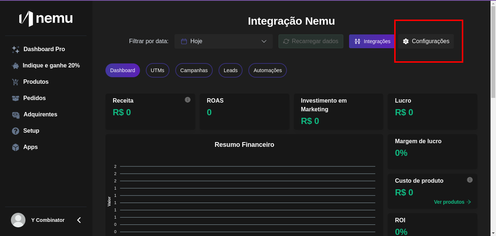Click the Integração Nemu page heading
The height and width of the screenshot is (236, 496).
coord(291,21)
